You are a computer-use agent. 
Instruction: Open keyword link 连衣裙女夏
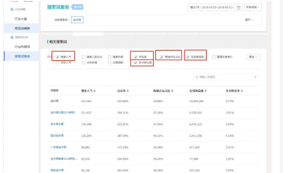57,124
